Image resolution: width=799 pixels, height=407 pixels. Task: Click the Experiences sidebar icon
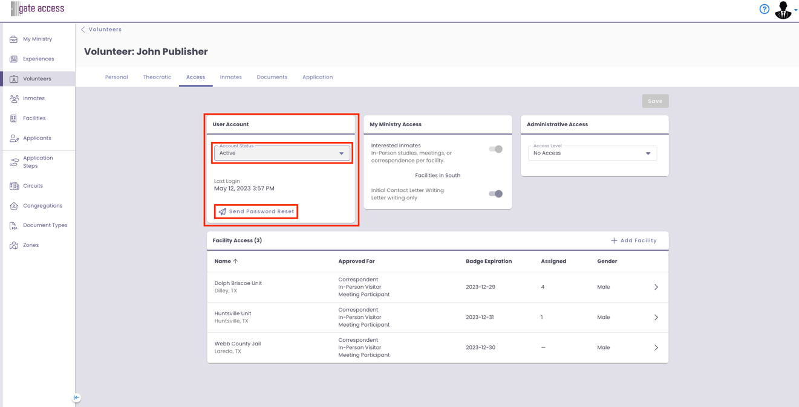click(x=13, y=59)
